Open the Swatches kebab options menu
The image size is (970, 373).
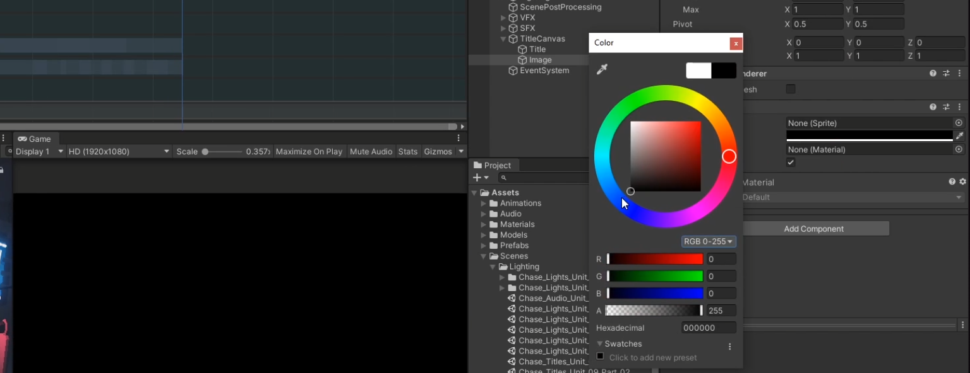tap(729, 347)
